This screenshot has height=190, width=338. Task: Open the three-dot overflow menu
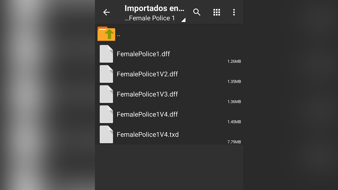click(234, 12)
